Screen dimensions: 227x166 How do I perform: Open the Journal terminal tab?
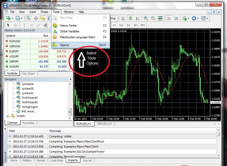(x=87, y=160)
